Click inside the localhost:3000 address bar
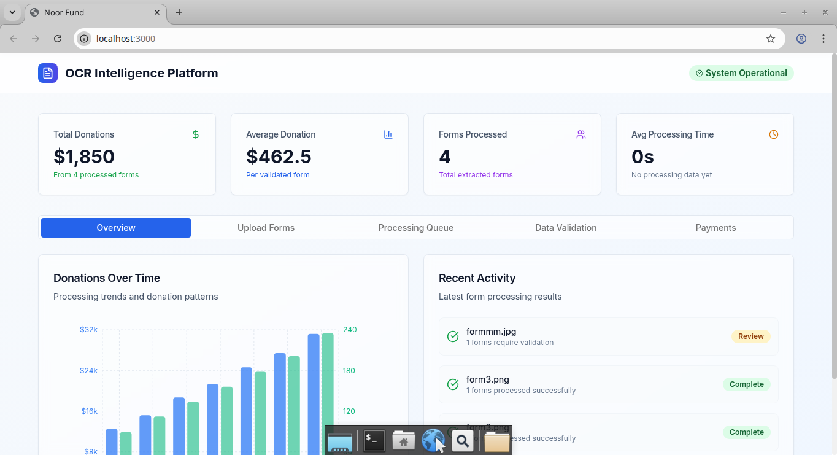 pos(125,38)
